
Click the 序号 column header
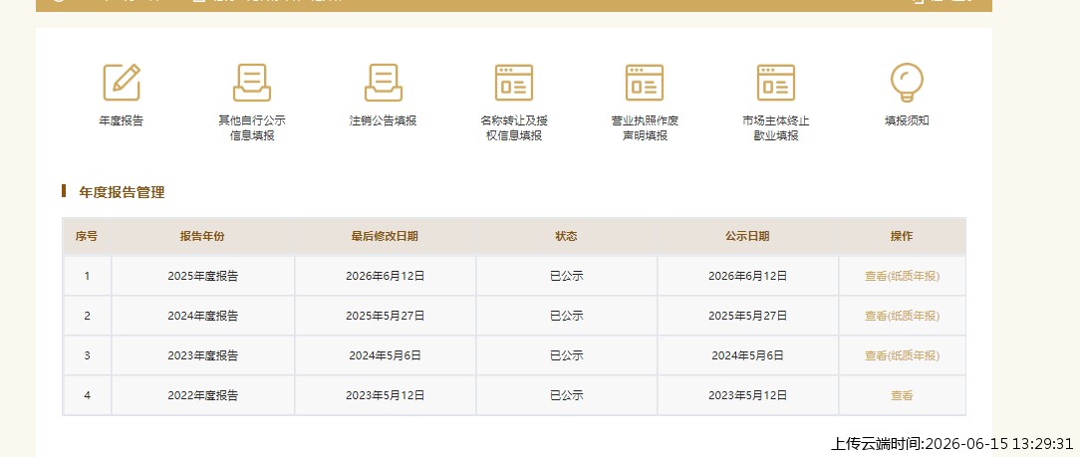[x=87, y=236]
